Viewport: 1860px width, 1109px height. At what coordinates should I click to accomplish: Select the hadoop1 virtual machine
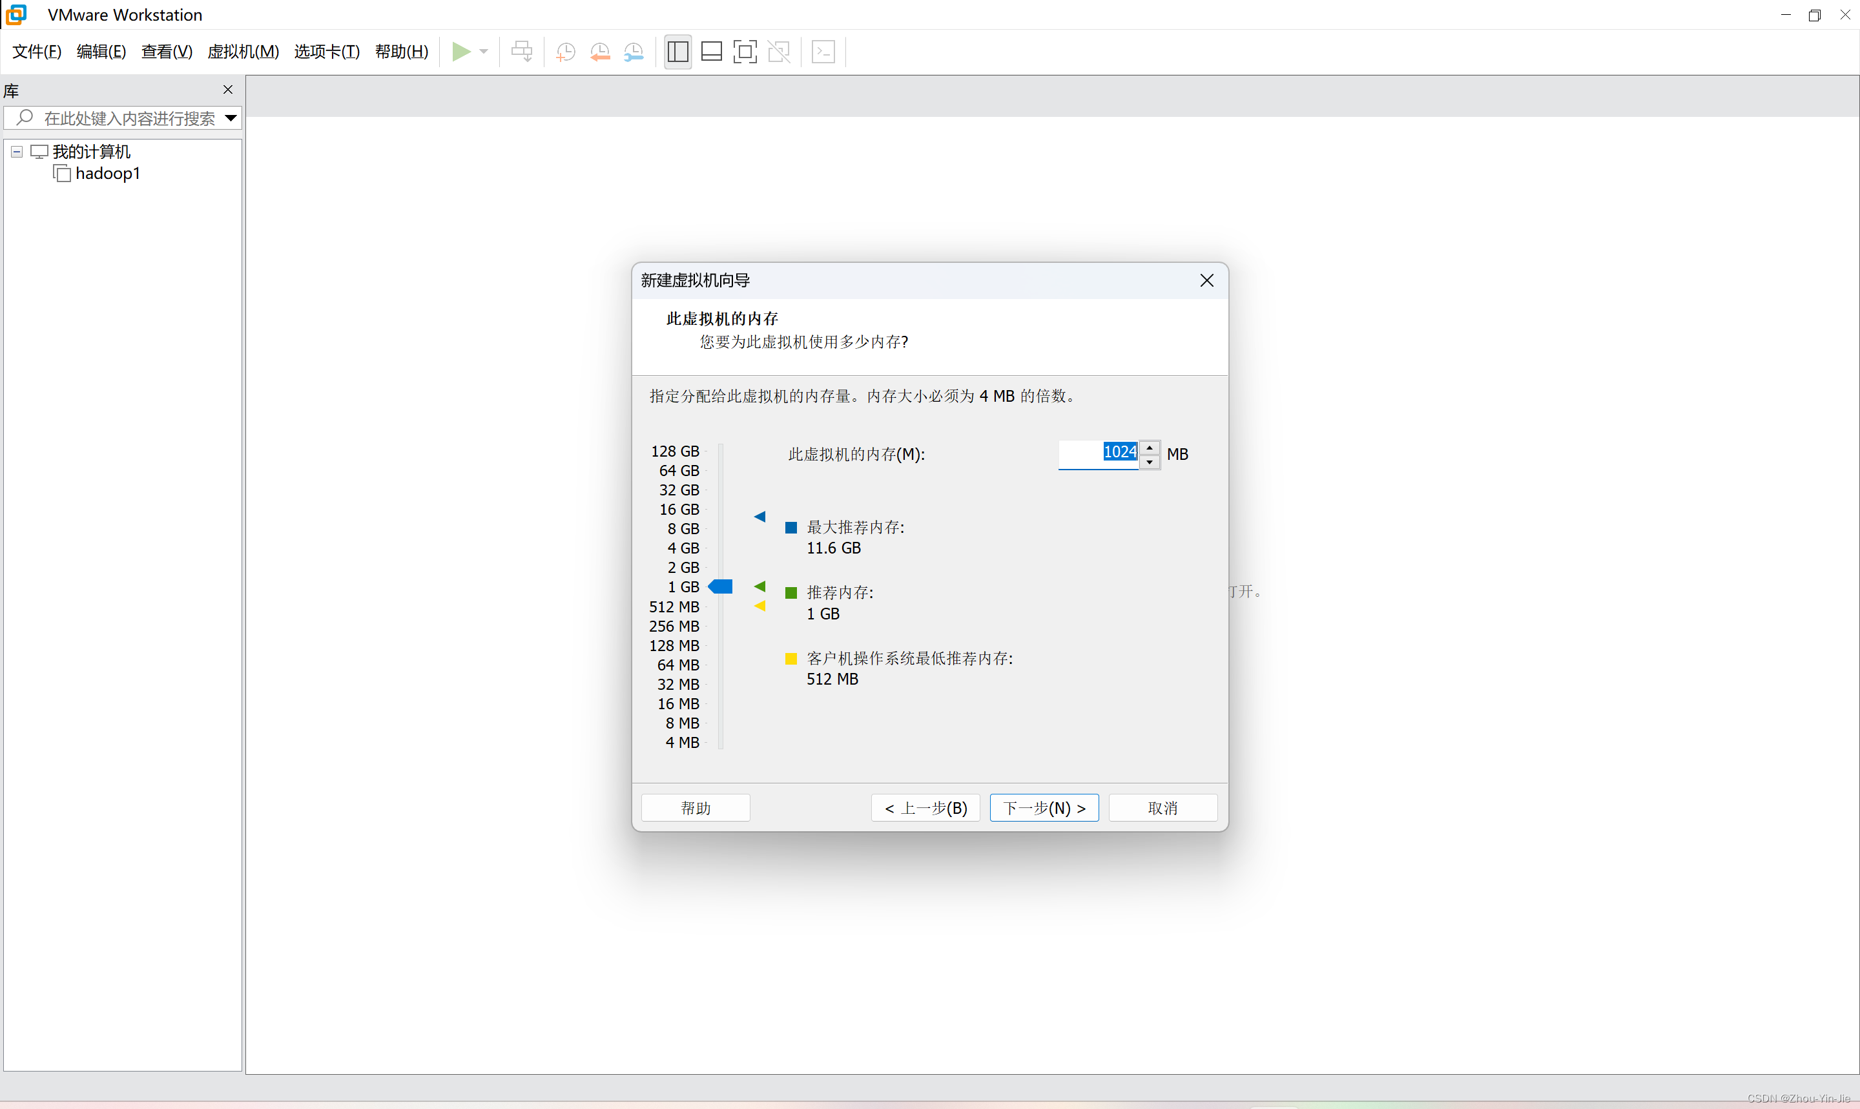(x=107, y=173)
